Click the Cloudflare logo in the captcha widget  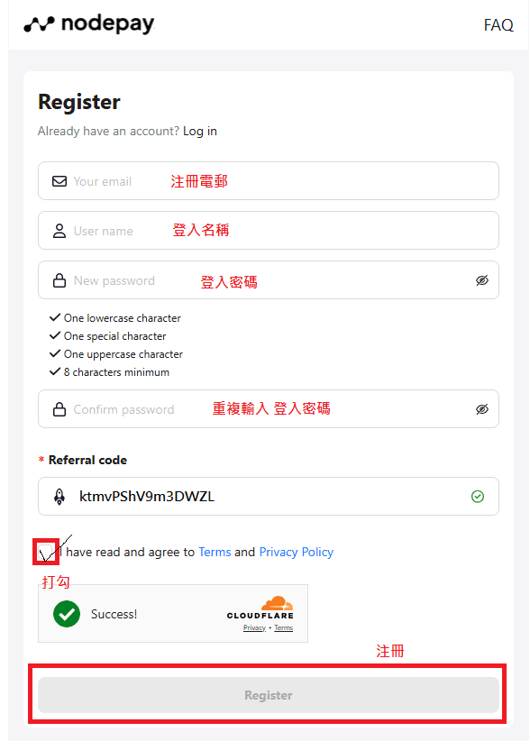coord(260,608)
